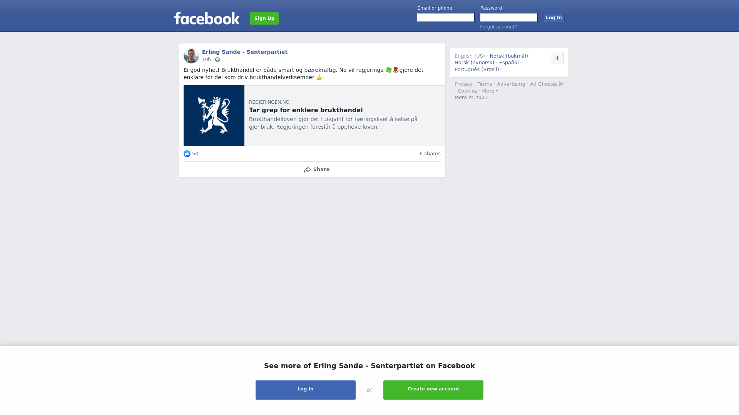Click Create new account button
Image resolution: width=739 pixels, height=415 pixels.
point(433,390)
